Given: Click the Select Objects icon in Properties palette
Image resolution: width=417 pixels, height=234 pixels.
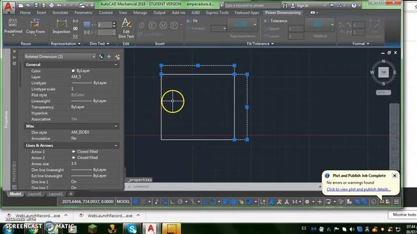Looking at the screenshot, I should (x=109, y=57).
